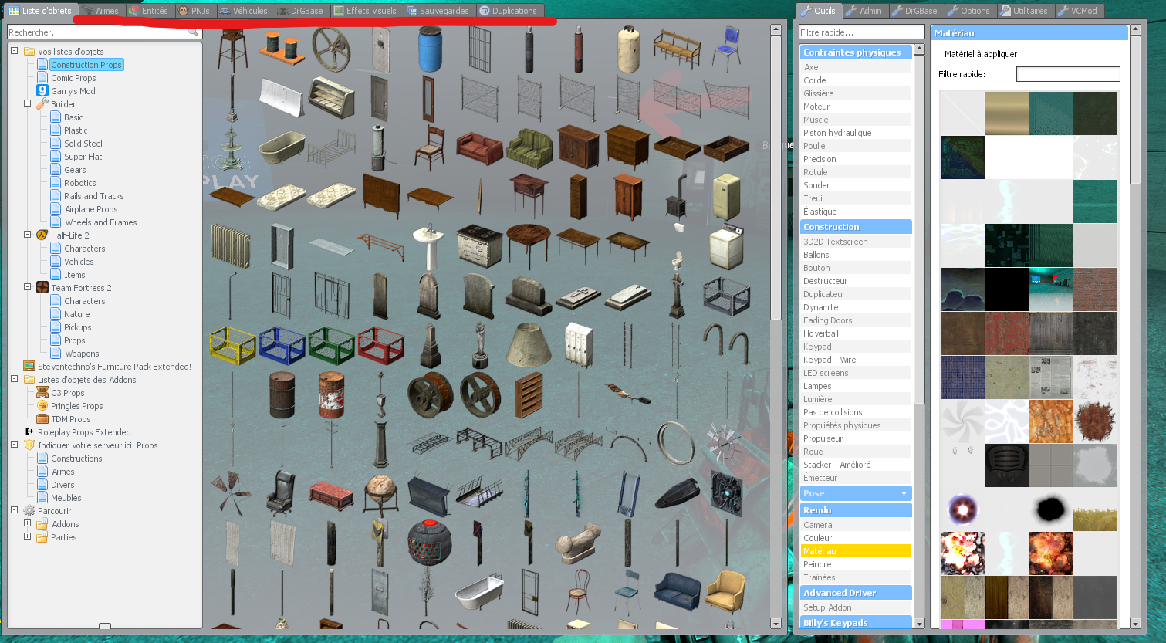Spawn the red couch prop
Viewport: 1166px width, 643px height.
479,147
